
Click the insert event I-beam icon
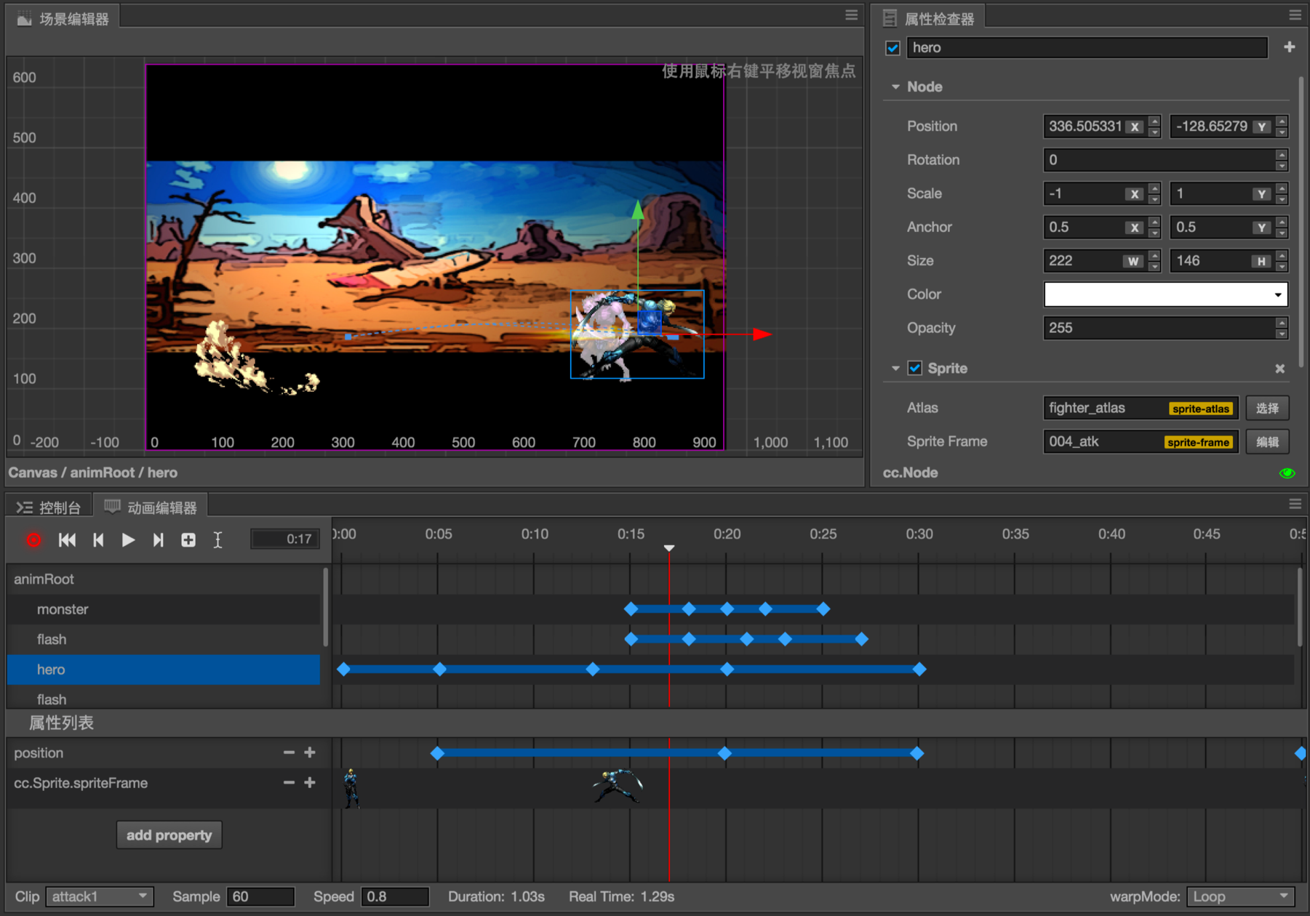[217, 540]
